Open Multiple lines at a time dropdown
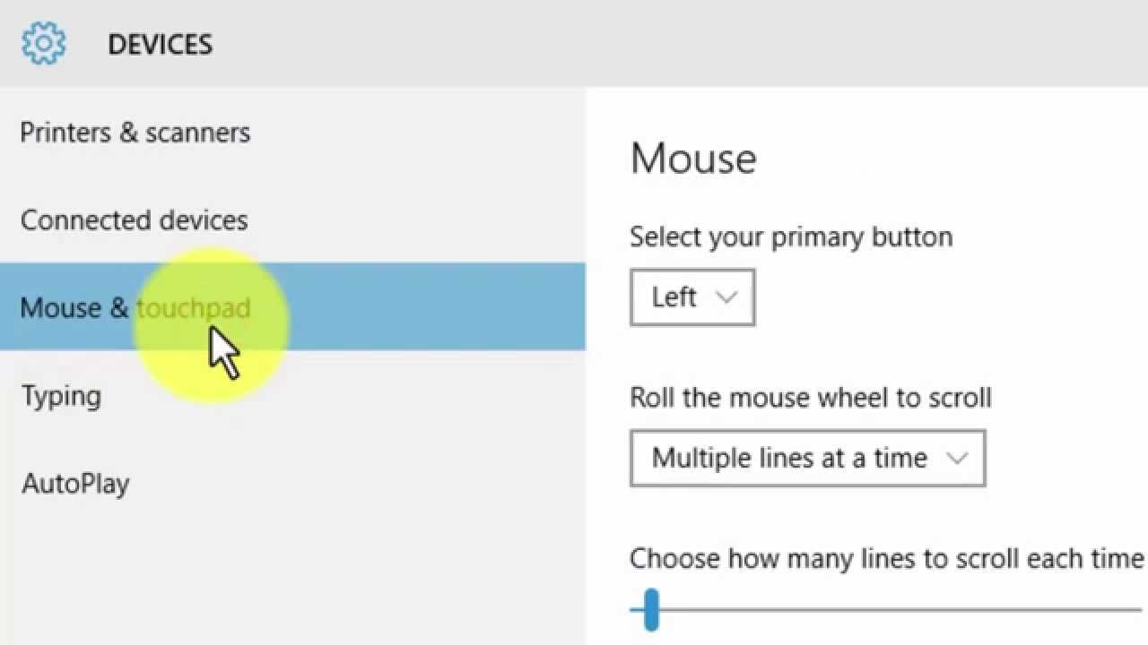Viewport: 1148px width, 645px height. (x=807, y=459)
